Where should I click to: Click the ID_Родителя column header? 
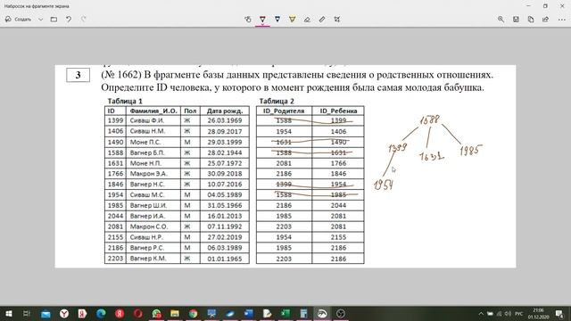(284, 111)
